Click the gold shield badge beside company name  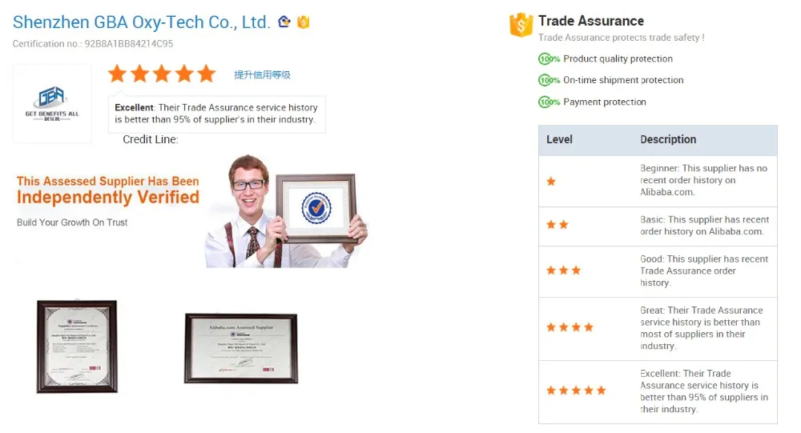tap(304, 22)
